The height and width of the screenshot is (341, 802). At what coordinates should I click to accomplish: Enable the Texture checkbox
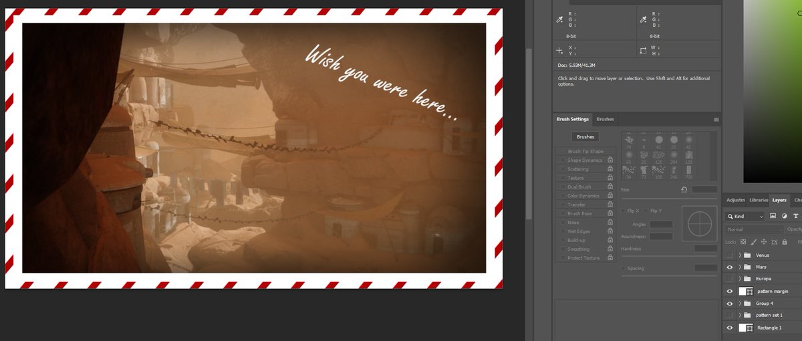pos(561,178)
